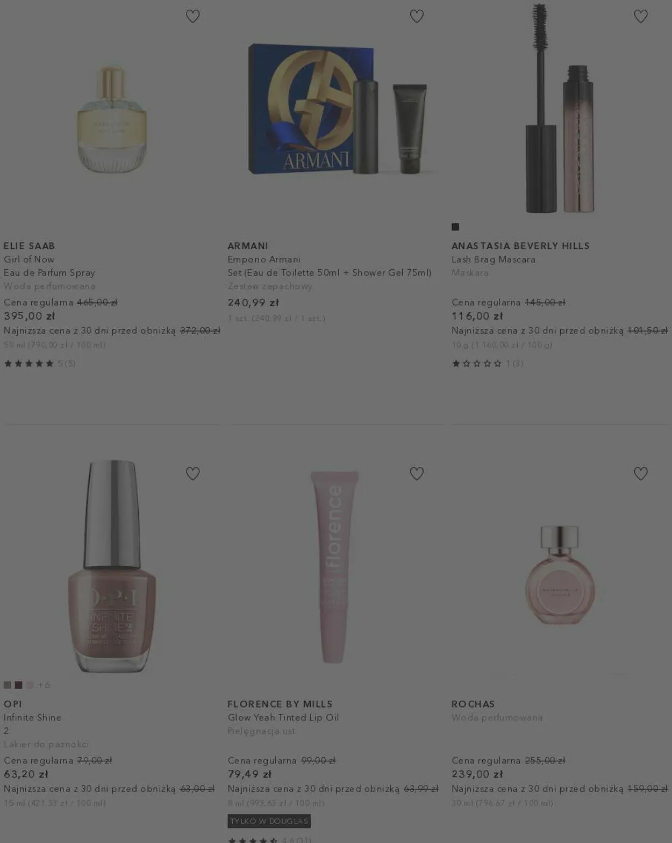Image resolution: width=672 pixels, height=843 pixels.
Task: Open Glow Yeah Tinted Lip Oil link
Action: click(283, 718)
